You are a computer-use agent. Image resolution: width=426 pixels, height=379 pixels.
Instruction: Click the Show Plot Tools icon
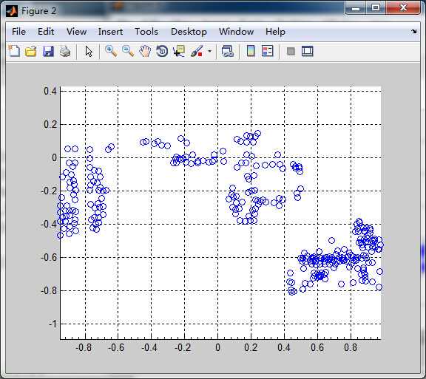308,51
